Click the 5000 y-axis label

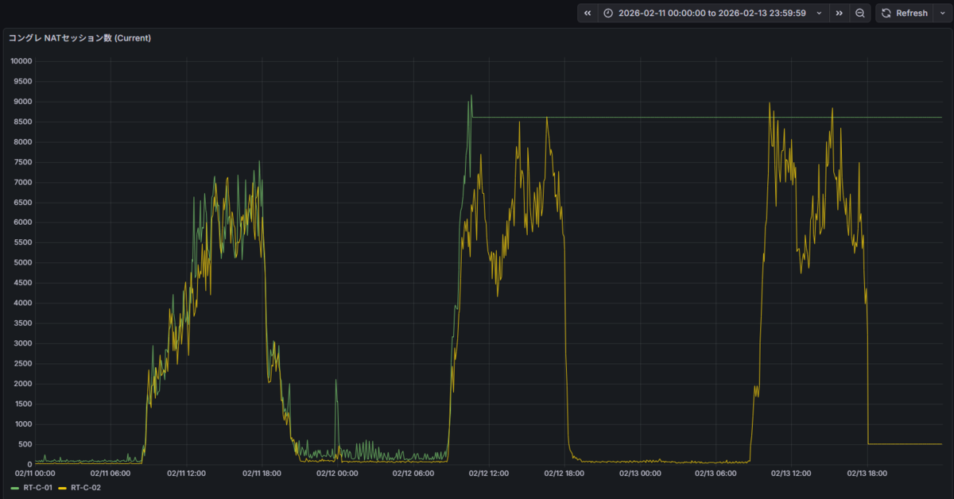tap(22, 263)
